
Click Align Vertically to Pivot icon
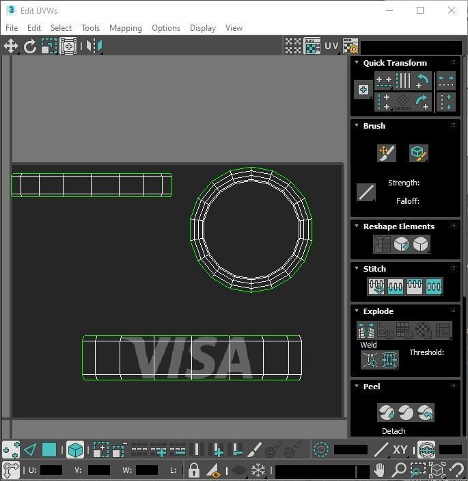pyautogui.click(x=384, y=102)
